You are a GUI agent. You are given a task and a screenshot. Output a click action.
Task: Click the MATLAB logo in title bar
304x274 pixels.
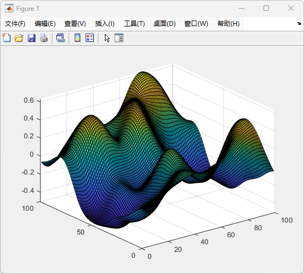click(x=9, y=8)
